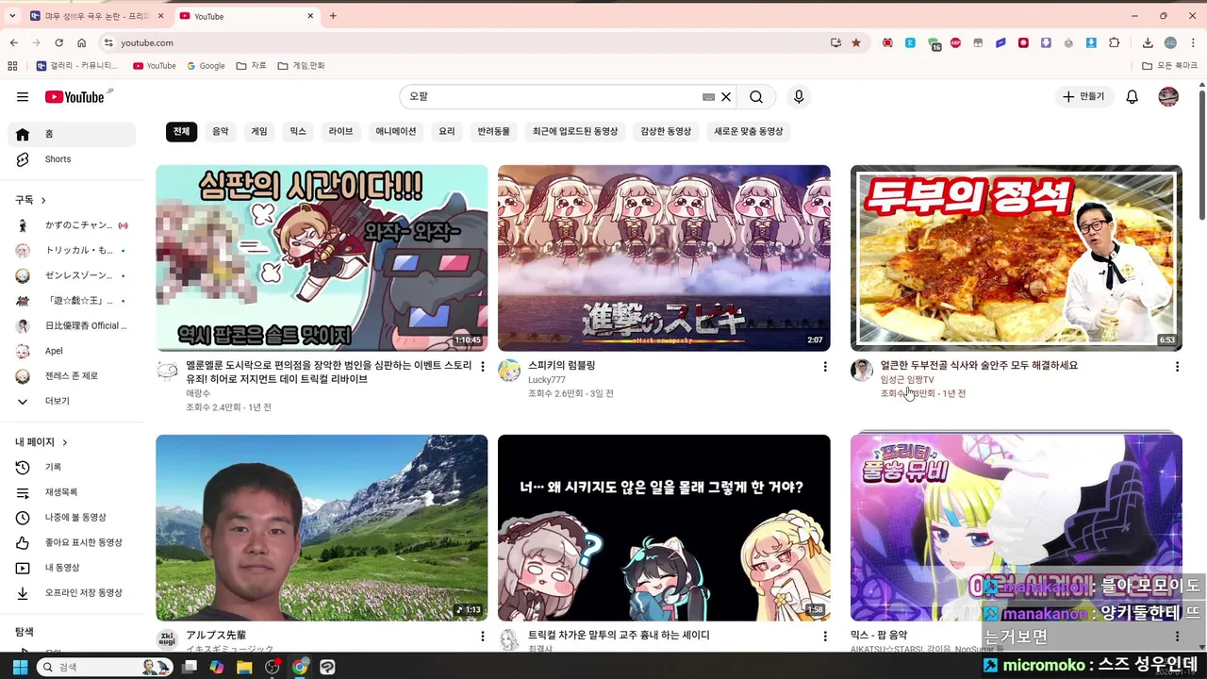This screenshot has width=1207, height=679.
Task: Open 오프라인 저장 동영상 in sidebar
Action: coord(72,593)
